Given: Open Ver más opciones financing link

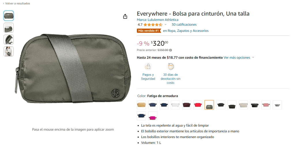Looking at the screenshot, I should (237, 57).
